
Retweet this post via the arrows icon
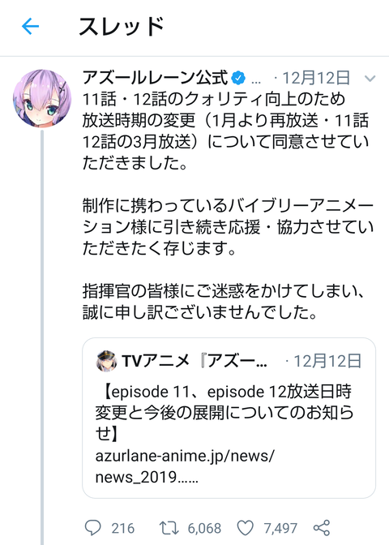pyautogui.click(x=169, y=528)
